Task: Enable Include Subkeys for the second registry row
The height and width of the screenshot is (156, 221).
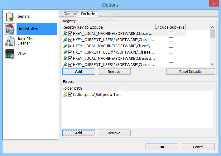Action: click(171, 40)
